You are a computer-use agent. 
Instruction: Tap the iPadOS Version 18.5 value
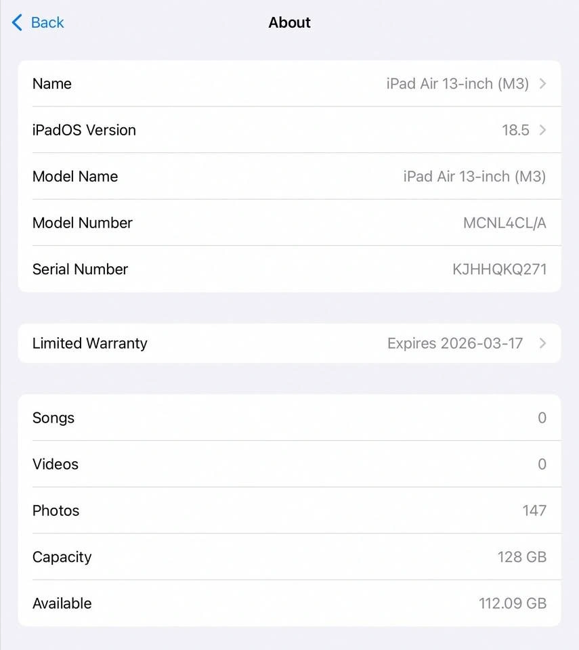click(515, 130)
